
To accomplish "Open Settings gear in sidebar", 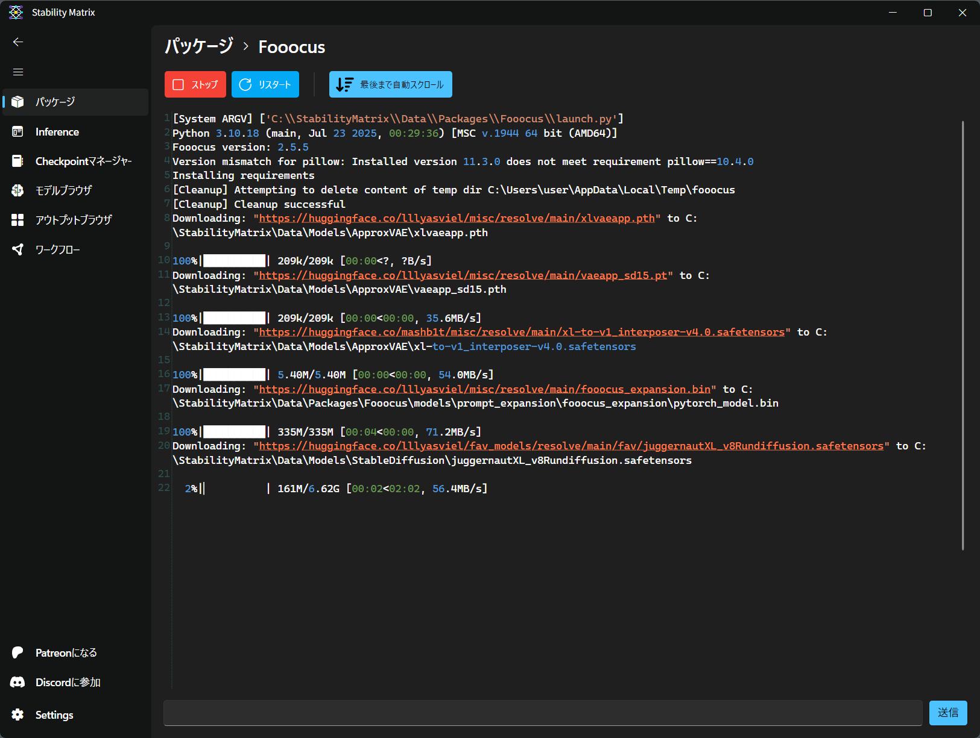I will 17,715.
